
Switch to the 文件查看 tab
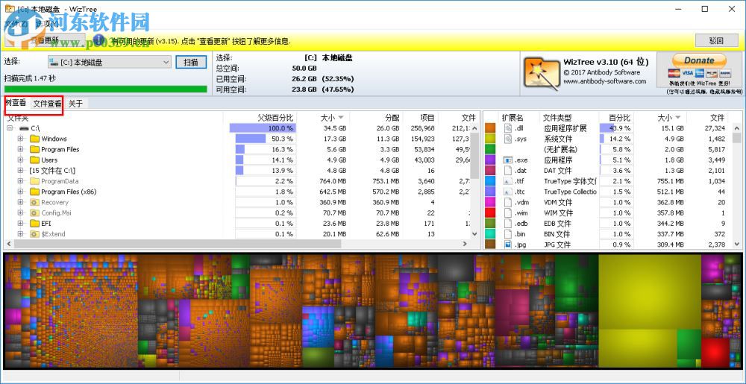47,104
